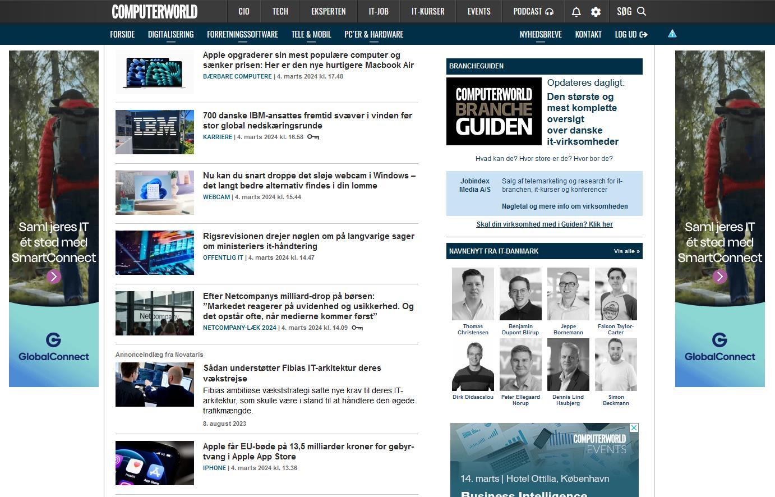Open the Apple EU-bøde article headline
Image resolution: width=775 pixels, height=497 pixels.
pos(308,452)
